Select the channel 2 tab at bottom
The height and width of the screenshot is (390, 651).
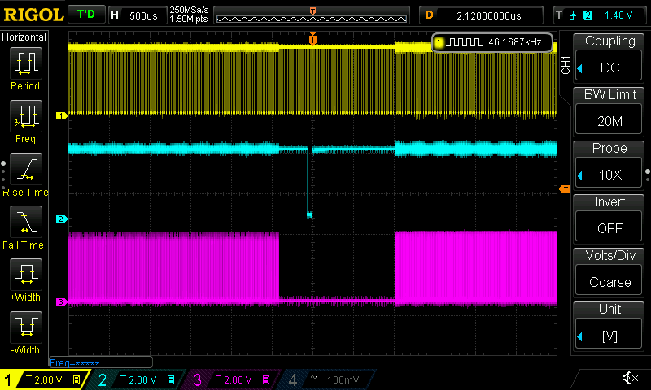[137, 379]
